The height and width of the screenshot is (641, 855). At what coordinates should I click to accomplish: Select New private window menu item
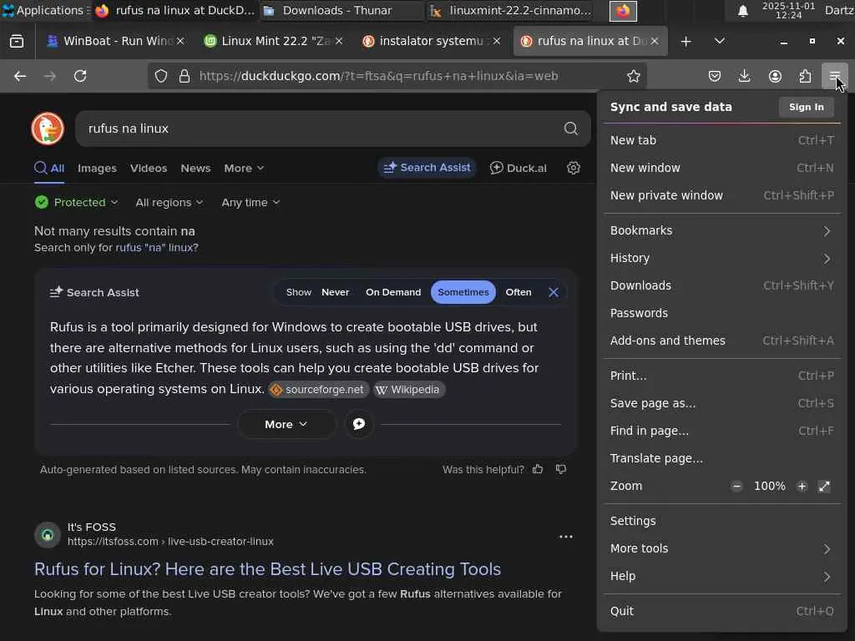click(721, 195)
